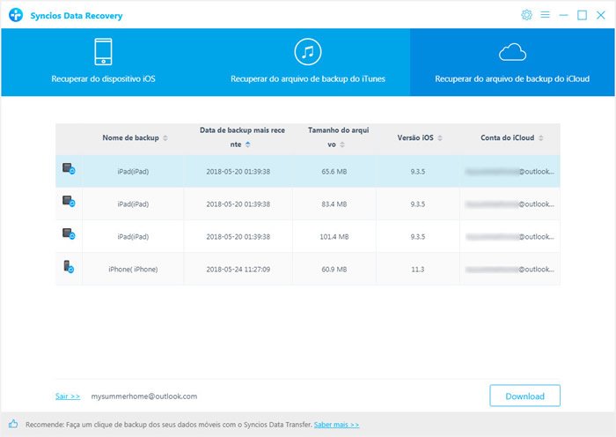Click the iPad icon in the 65.6 MB row
616x437 pixels.
pos(69,169)
